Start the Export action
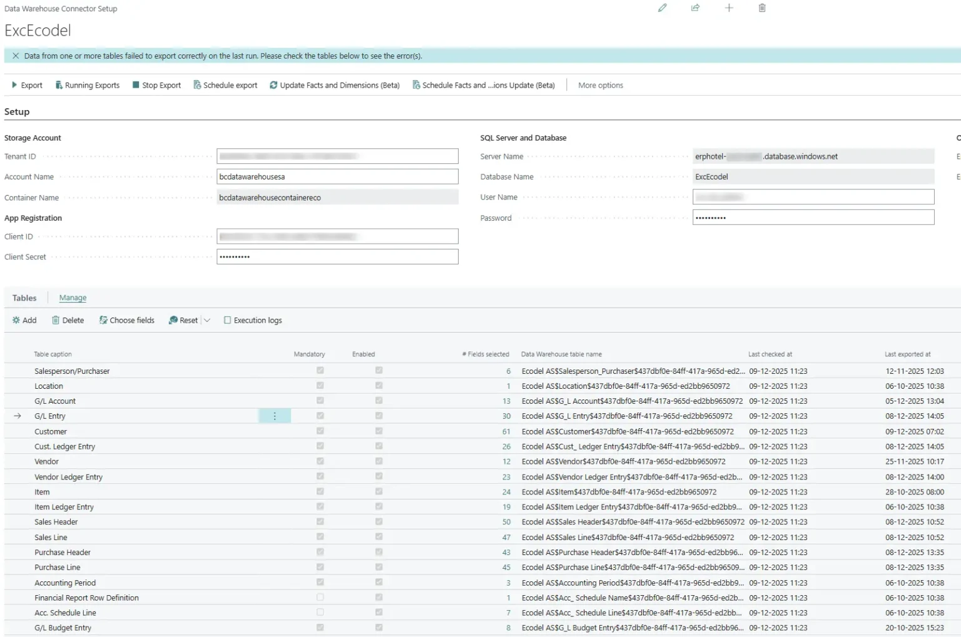The height and width of the screenshot is (637, 961). (27, 85)
